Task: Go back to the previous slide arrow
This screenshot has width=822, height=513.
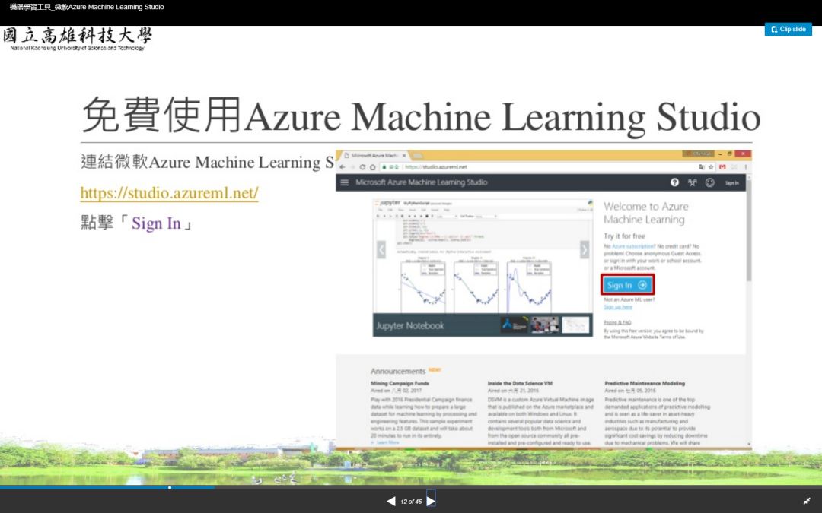Action: click(x=391, y=501)
